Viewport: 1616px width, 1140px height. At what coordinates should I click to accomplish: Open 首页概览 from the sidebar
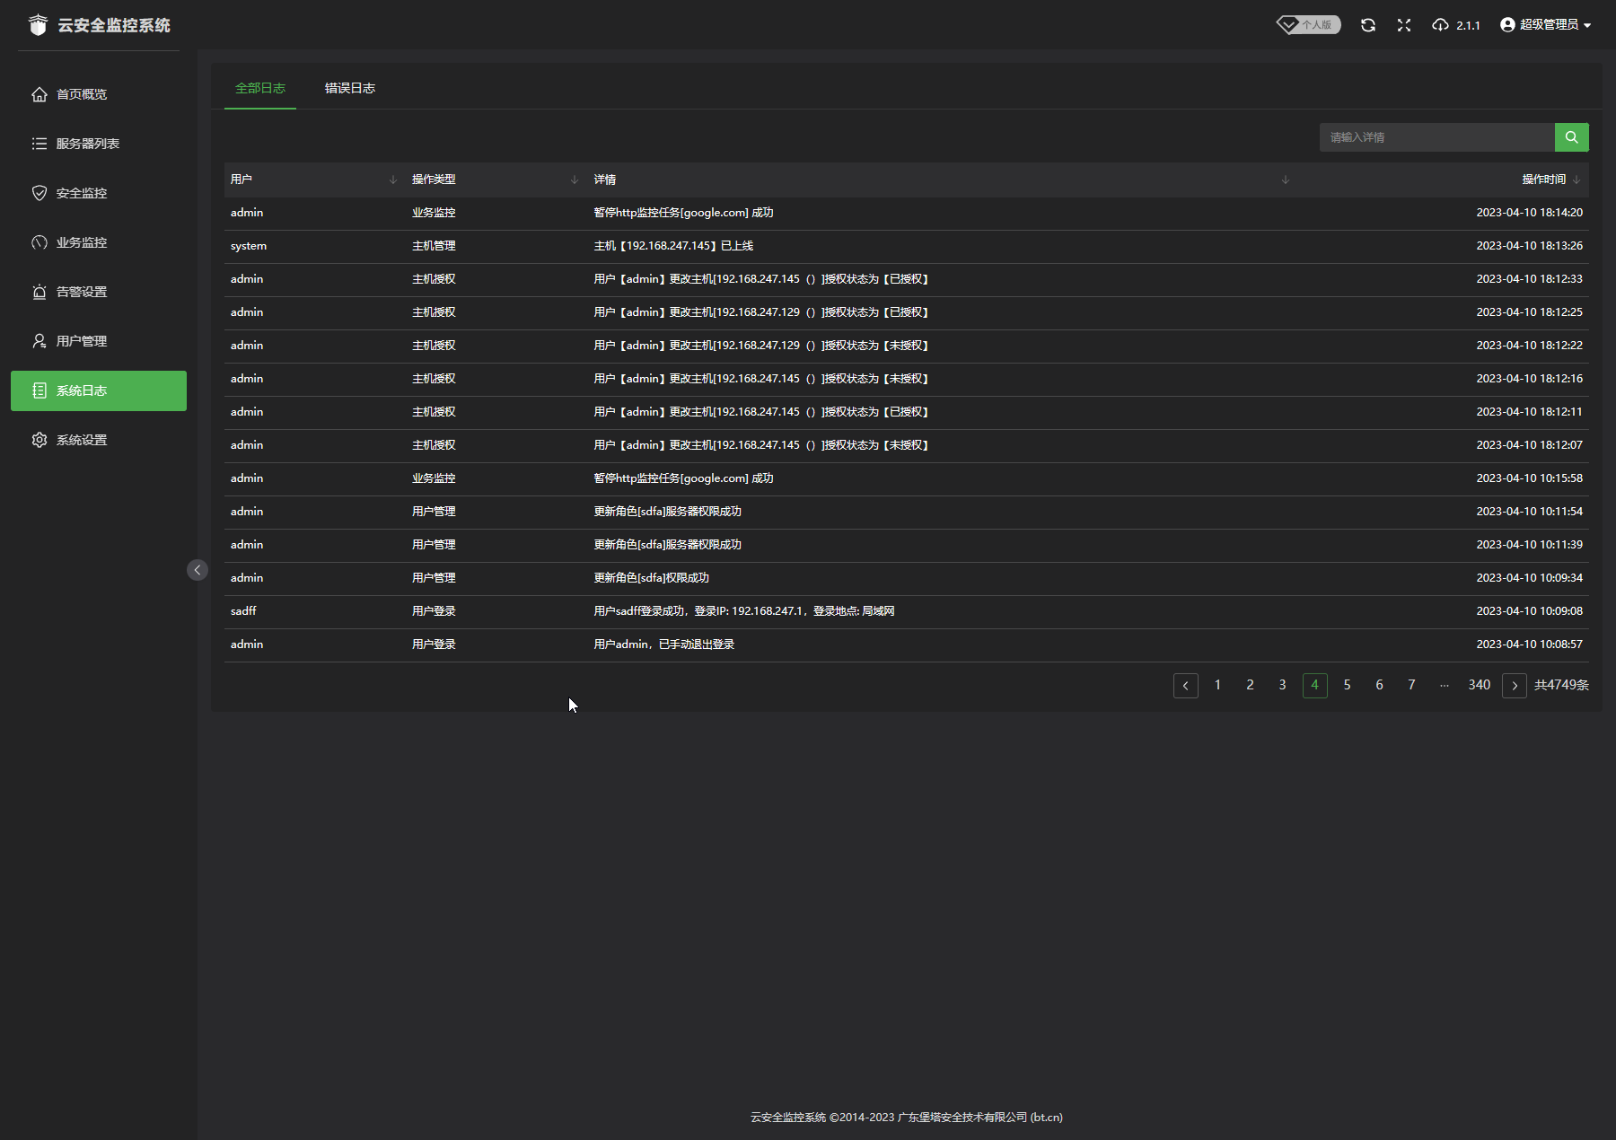tap(81, 94)
